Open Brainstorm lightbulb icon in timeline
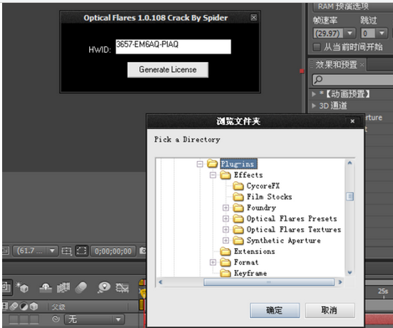The image size is (393, 328). [x=104, y=287]
